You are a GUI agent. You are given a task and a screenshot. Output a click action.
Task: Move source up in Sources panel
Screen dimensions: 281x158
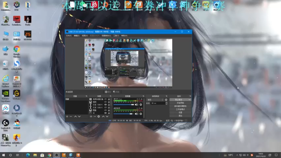pyautogui.click(x=103, y=117)
